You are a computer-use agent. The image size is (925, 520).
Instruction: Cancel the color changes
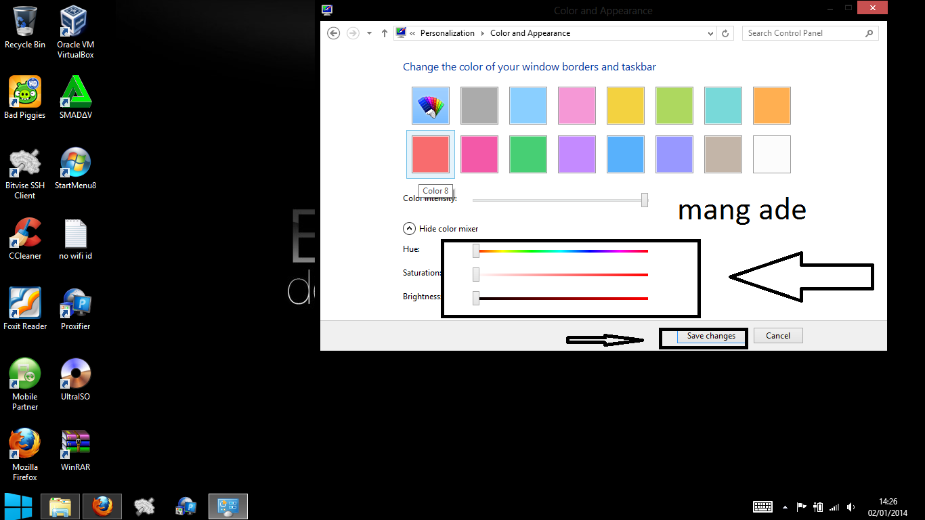[777, 335]
